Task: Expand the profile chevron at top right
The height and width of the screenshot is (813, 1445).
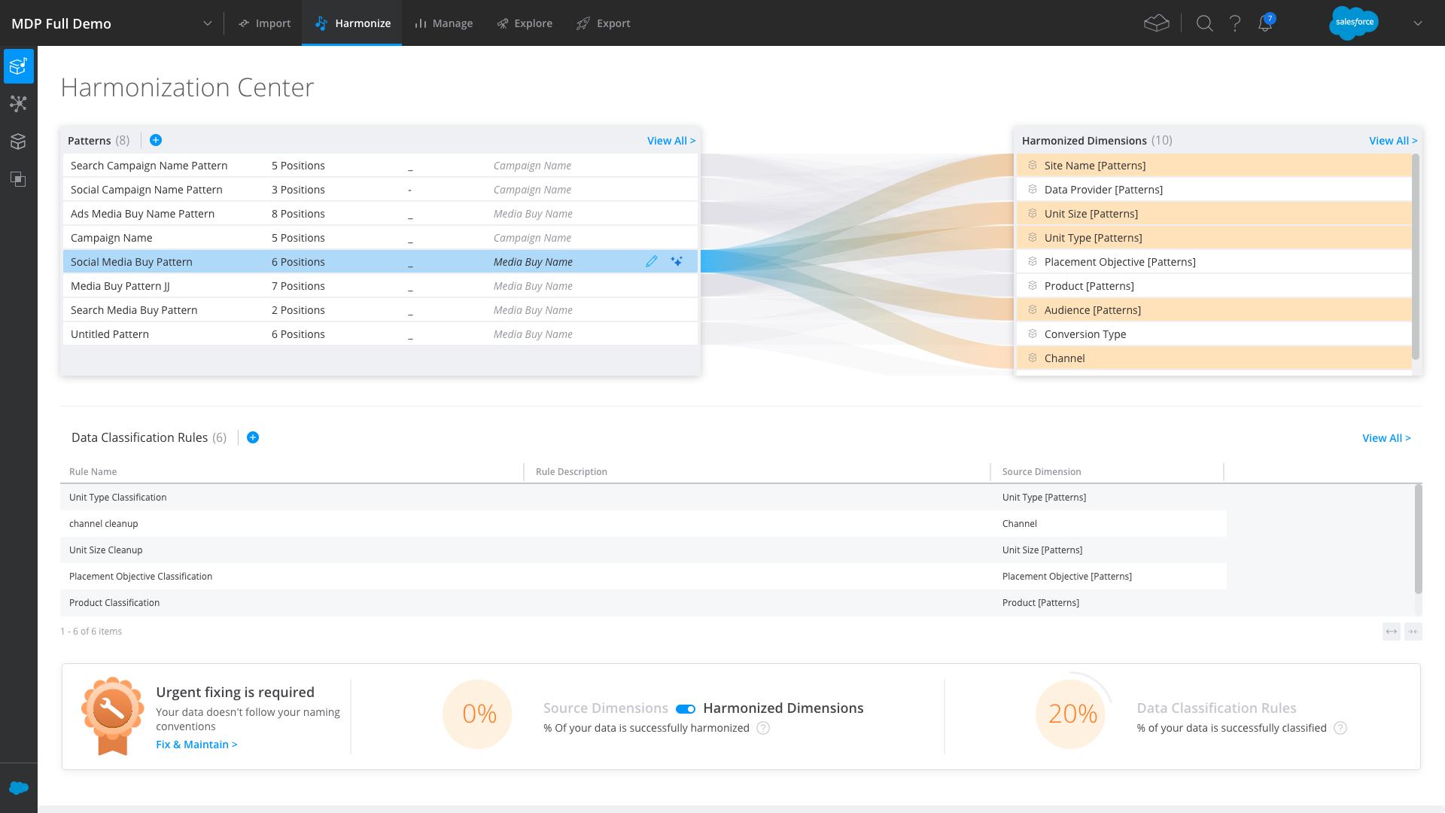Action: [x=1418, y=23]
